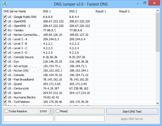Click the empty field below Mixed

pyautogui.click(x=80, y=119)
